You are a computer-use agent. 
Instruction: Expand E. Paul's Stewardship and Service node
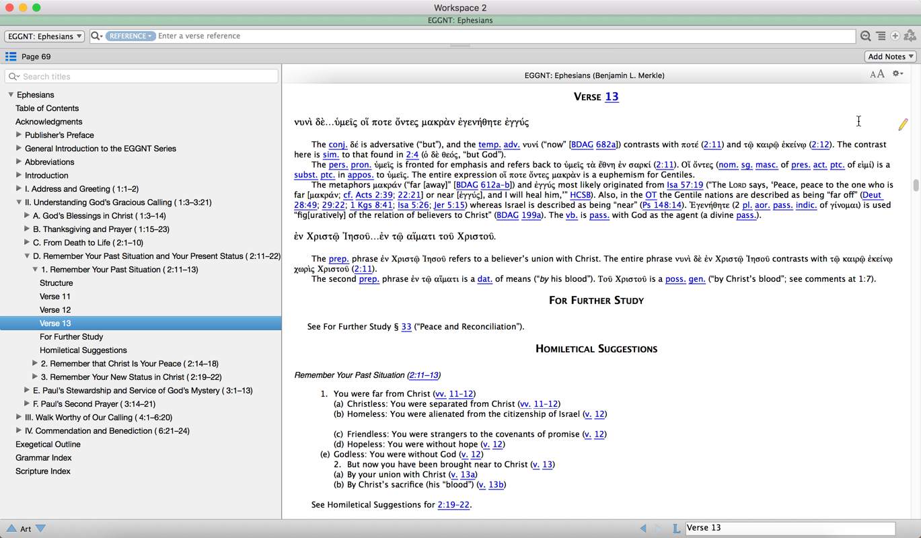pos(27,390)
